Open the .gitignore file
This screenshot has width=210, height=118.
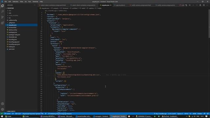point(21,23)
